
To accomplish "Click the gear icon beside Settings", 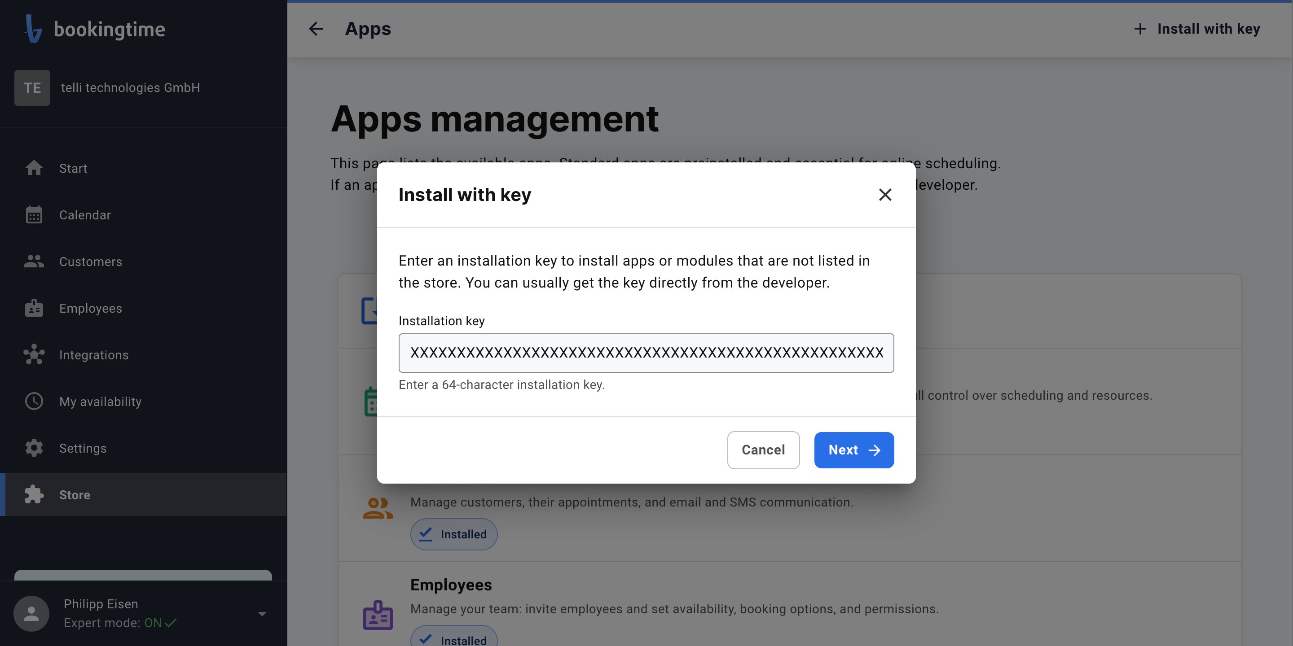I will tap(34, 448).
